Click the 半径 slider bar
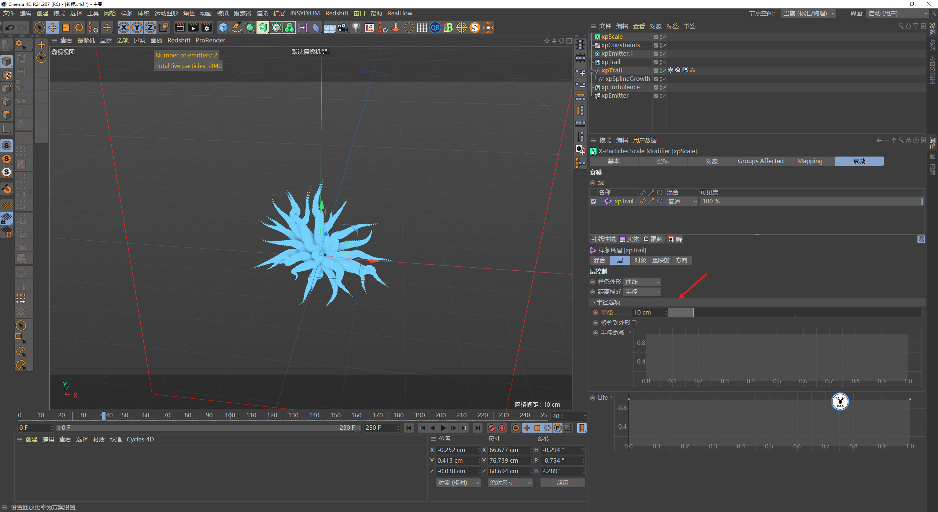938x512 pixels. pyautogui.click(x=795, y=313)
